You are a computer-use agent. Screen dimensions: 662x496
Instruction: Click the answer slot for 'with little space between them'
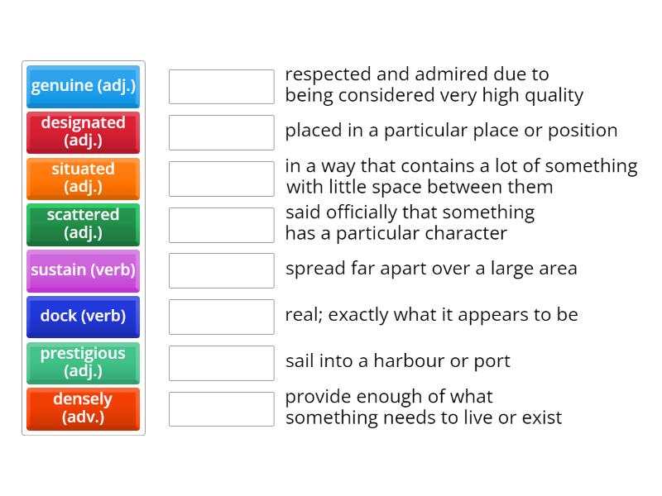coord(221,179)
